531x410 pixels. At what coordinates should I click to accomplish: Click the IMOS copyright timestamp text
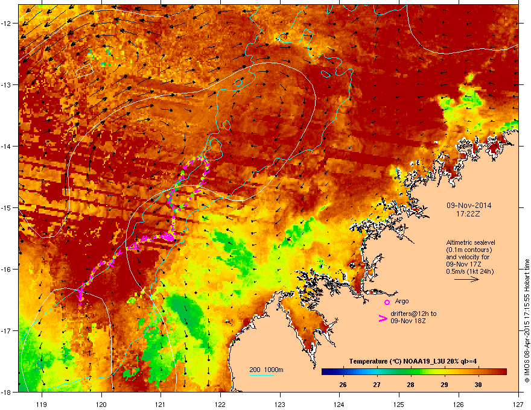tap(527, 321)
